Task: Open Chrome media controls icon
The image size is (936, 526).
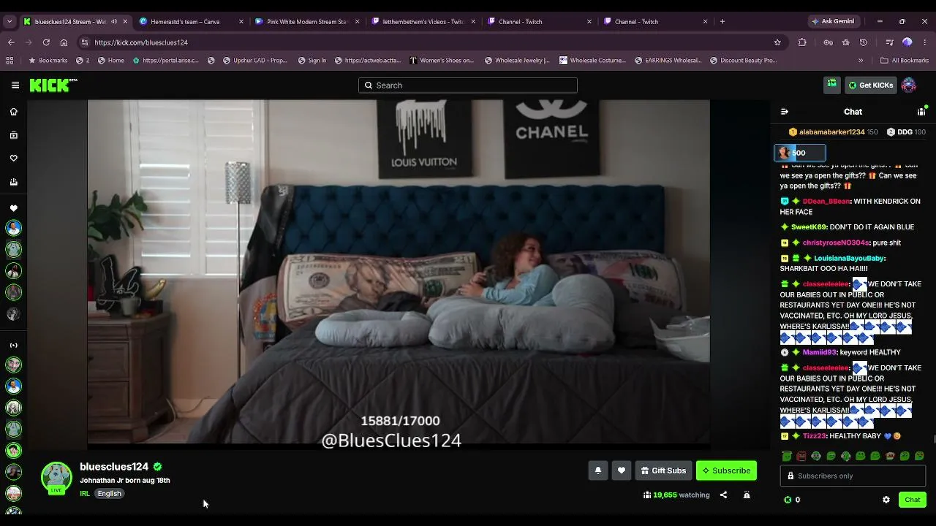Action: click(889, 42)
